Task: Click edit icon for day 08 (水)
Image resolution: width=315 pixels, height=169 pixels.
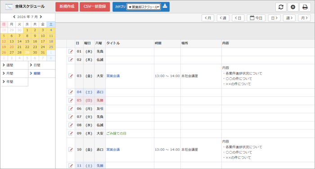Action: tap(71, 125)
